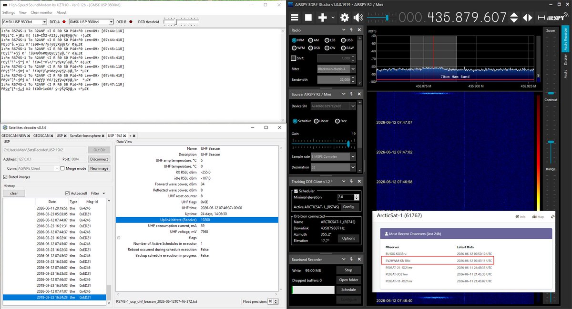Image resolution: width=572 pixels, height=309 pixels.
Task: Open the View menu in SoundModem
Action: point(23,12)
